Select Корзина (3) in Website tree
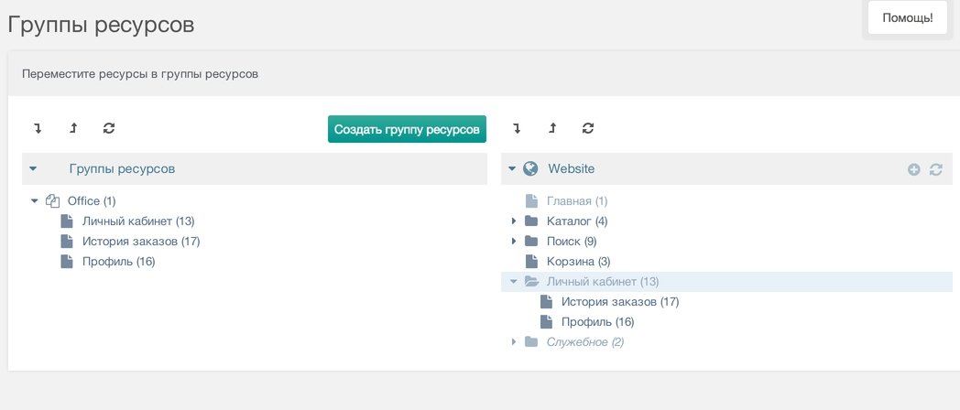This screenshot has height=410, width=960. pos(579,262)
